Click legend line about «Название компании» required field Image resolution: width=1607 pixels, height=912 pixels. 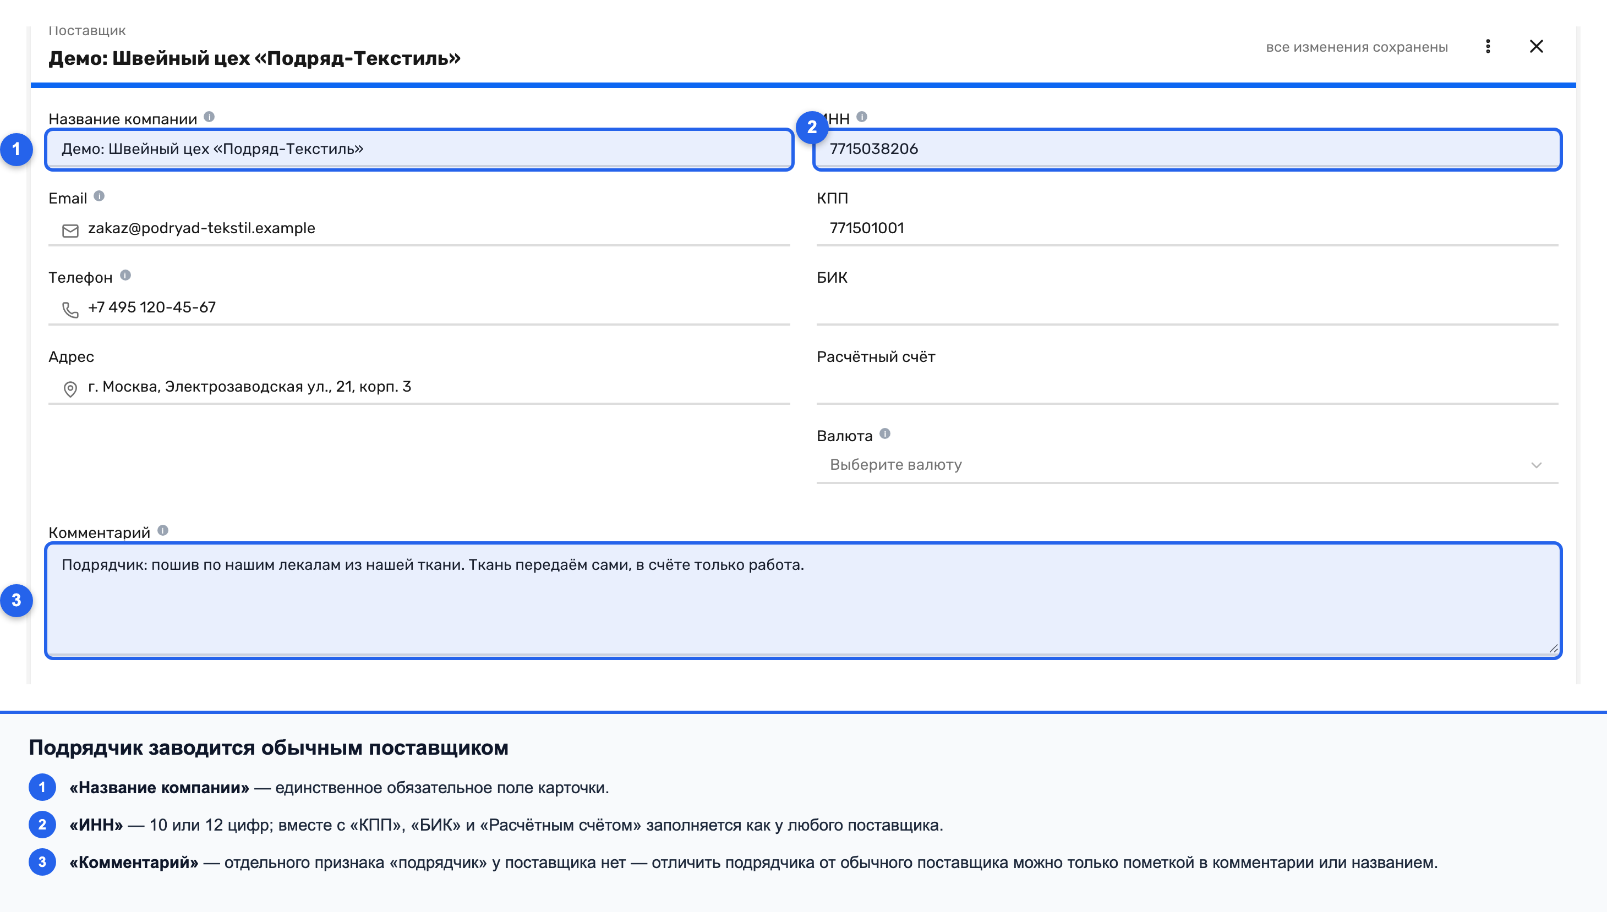pos(339,787)
